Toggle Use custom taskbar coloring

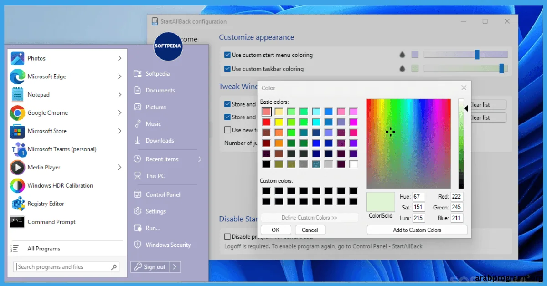(x=227, y=69)
